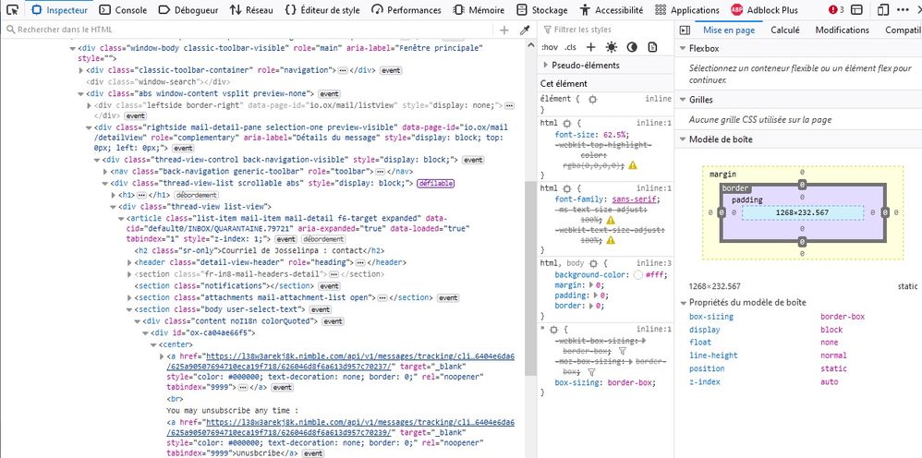Open the Mémoire tab
The width and height of the screenshot is (922, 458).
click(479, 10)
